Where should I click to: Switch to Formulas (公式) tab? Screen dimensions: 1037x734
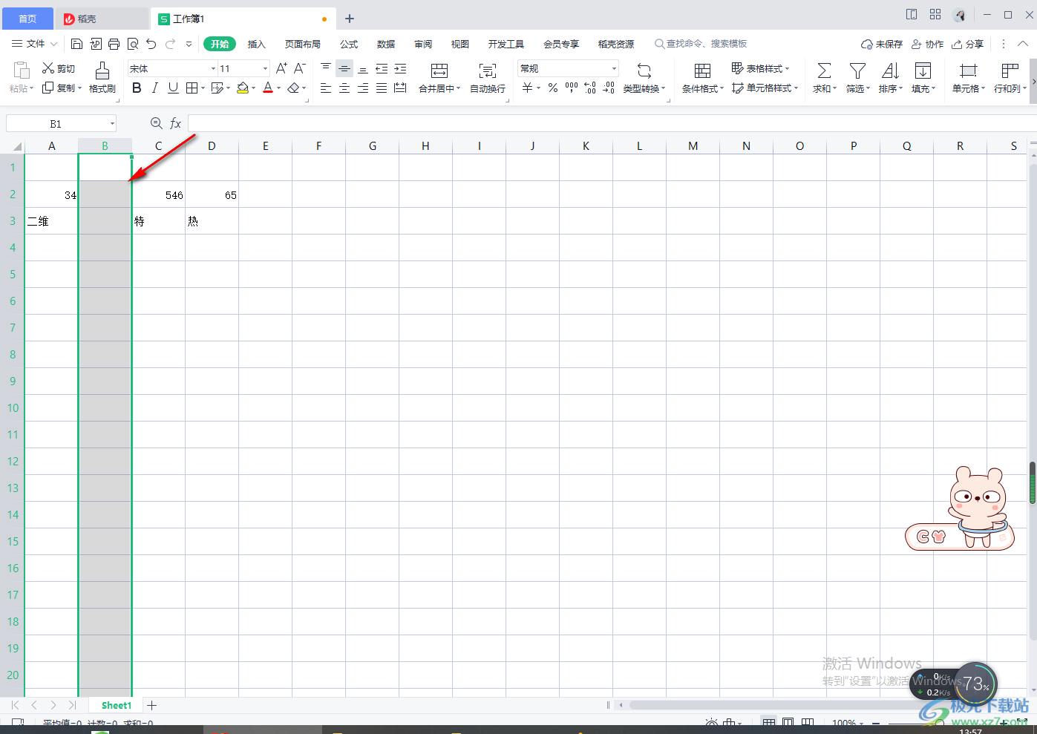tap(349, 44)
